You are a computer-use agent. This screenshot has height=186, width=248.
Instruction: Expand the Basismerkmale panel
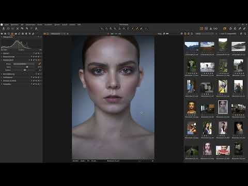[2, 57]
